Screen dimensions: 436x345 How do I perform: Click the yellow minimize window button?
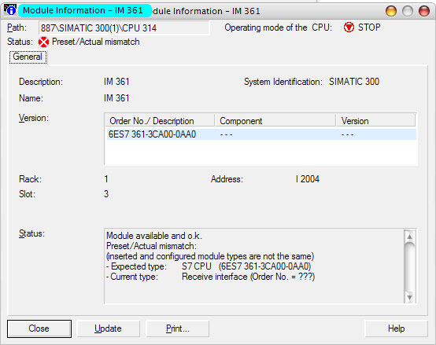coord(391,11)
